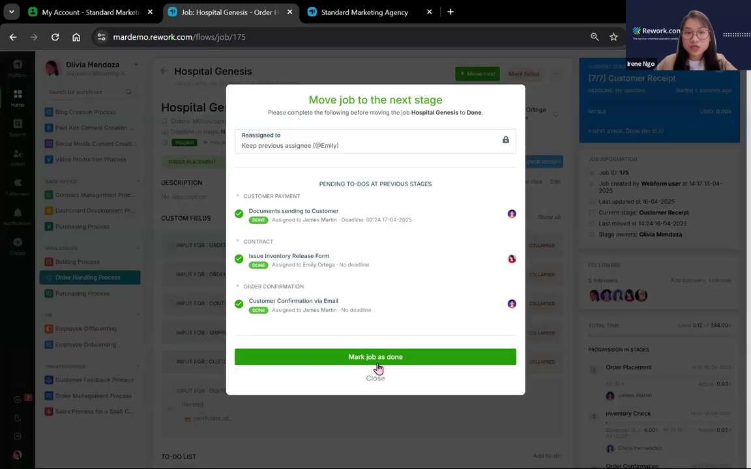Open Home in the left icon rail
Viewport: 751px width, 469px height.
pyautogui.click(x=18, y=98)
